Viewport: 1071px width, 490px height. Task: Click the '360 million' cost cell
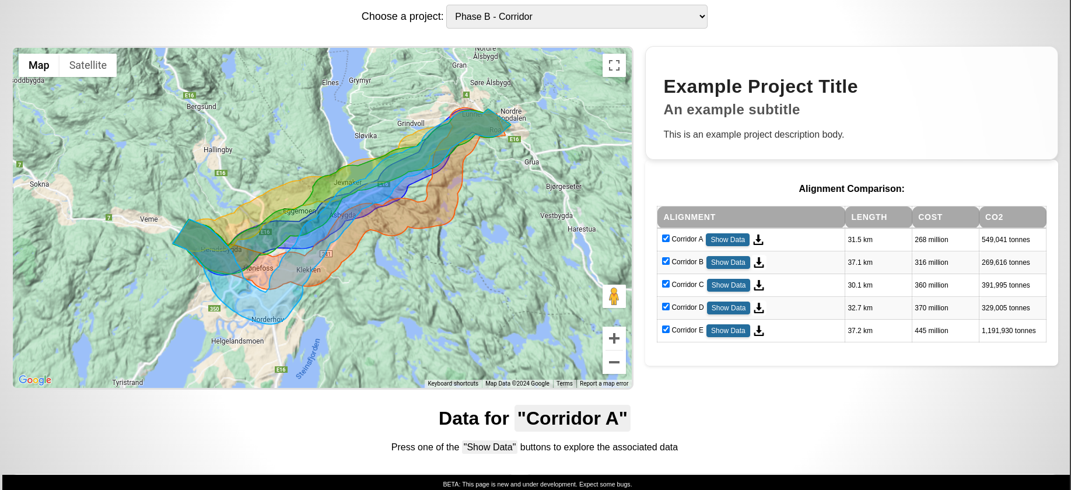click(x=945, y=285)
